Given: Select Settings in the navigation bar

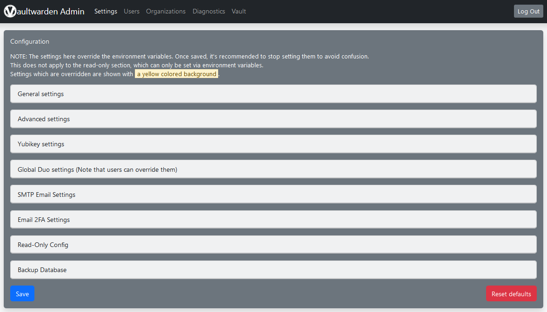Looking at the screenshot, I should point(106,11).
